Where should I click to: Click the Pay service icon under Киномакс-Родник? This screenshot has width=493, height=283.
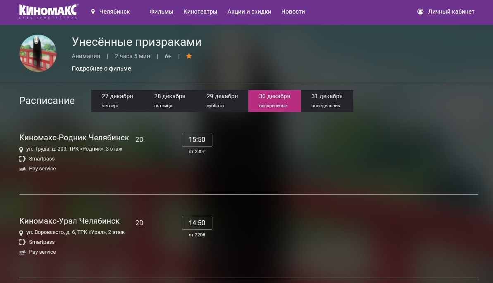(x=22, y=169)
